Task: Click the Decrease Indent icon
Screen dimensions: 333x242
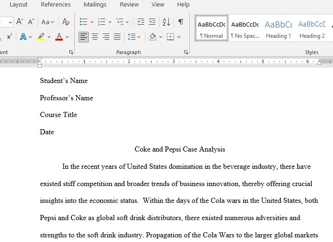Action: pos(141,22)
